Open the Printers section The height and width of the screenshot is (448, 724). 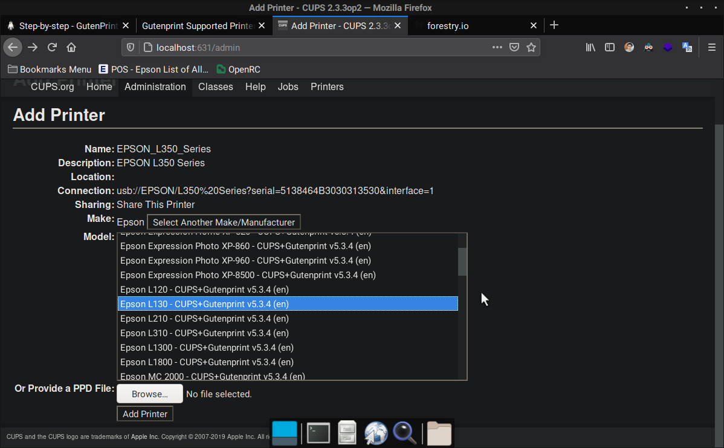327,87
